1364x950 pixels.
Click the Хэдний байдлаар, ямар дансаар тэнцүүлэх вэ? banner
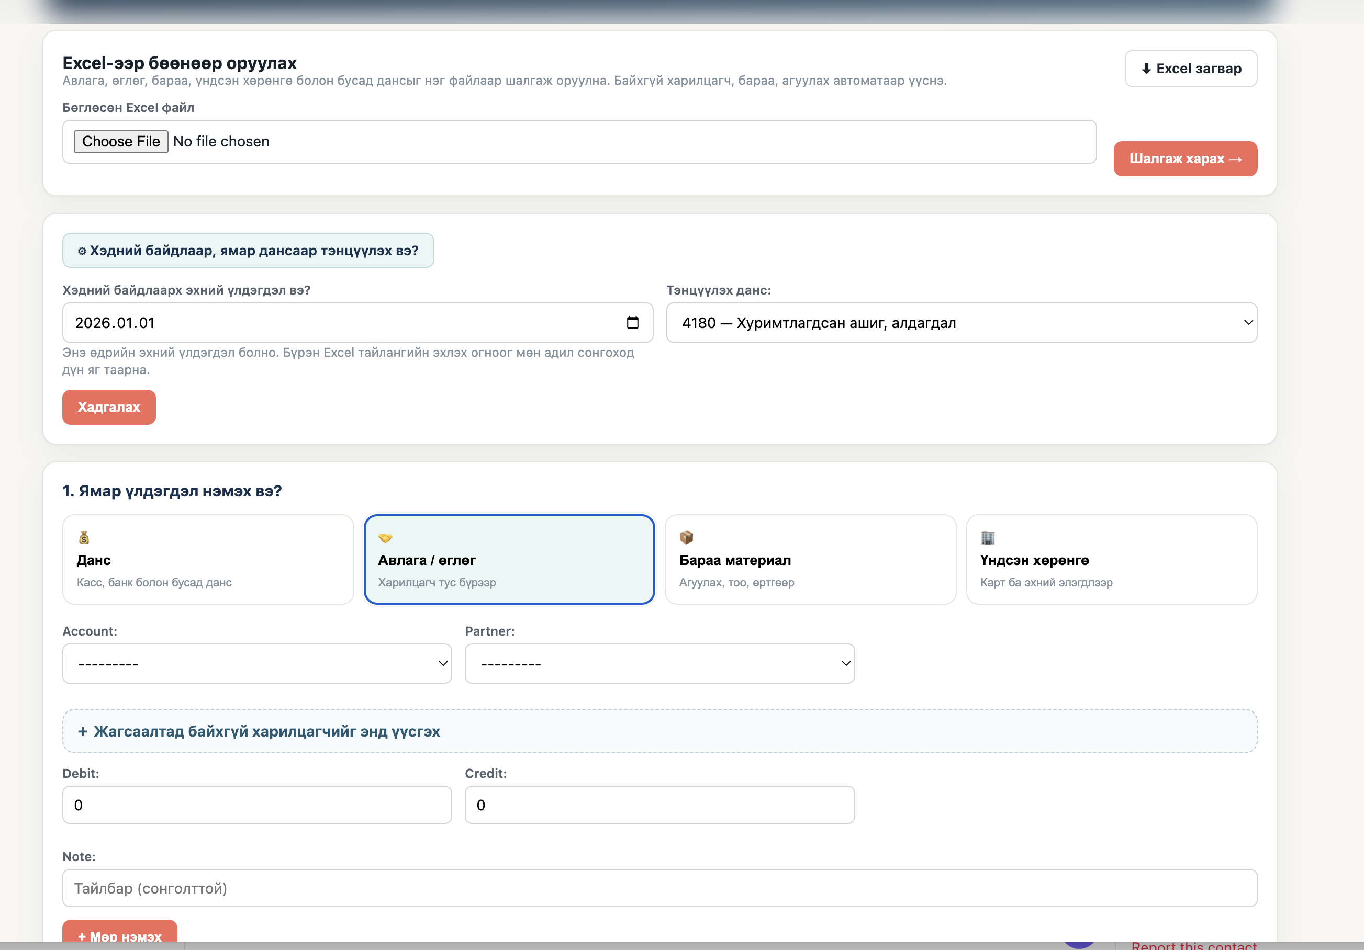point(248,250)
